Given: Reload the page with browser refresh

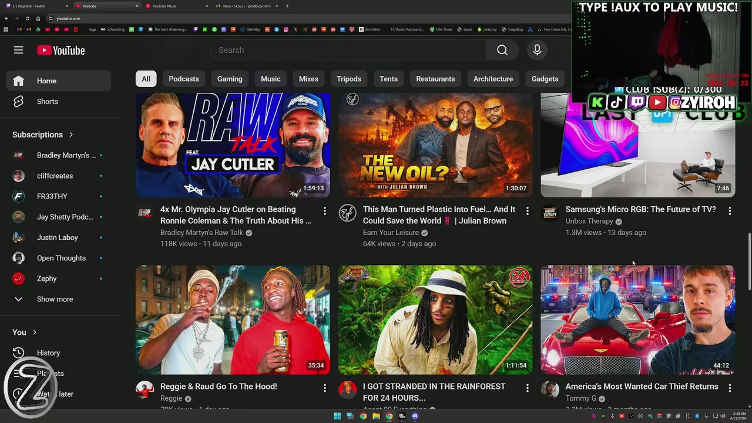Looking at the screenshot, I should pos(27,18).
